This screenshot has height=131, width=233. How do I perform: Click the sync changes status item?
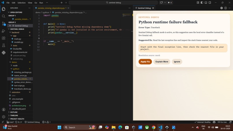[19, 122]
